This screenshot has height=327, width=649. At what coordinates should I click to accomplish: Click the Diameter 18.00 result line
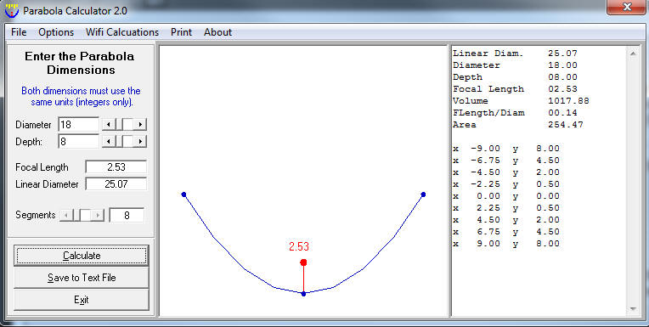tap(515, 65)
